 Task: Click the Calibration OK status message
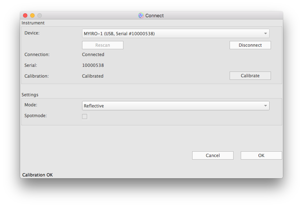[37, 175]
